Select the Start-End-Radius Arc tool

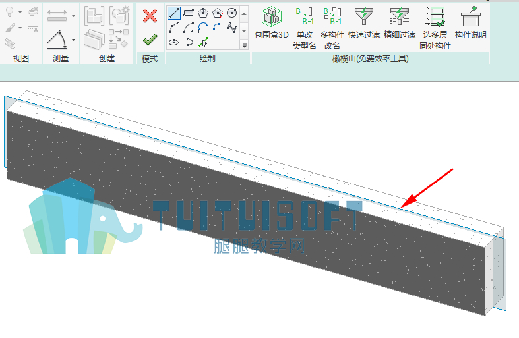pyautogui.click(x=174, y=28)
